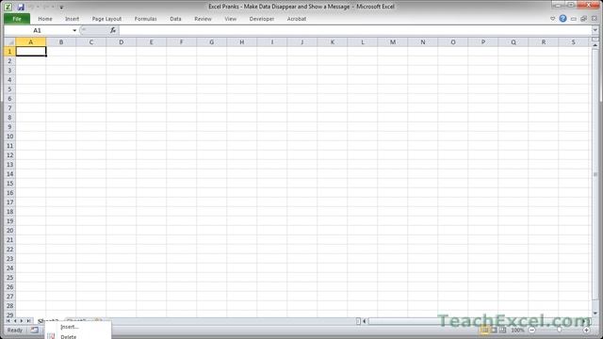Open the File tab
The image size is (603, 339).
point(17,19)
